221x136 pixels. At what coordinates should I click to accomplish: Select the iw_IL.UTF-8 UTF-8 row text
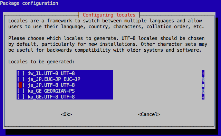51,73
